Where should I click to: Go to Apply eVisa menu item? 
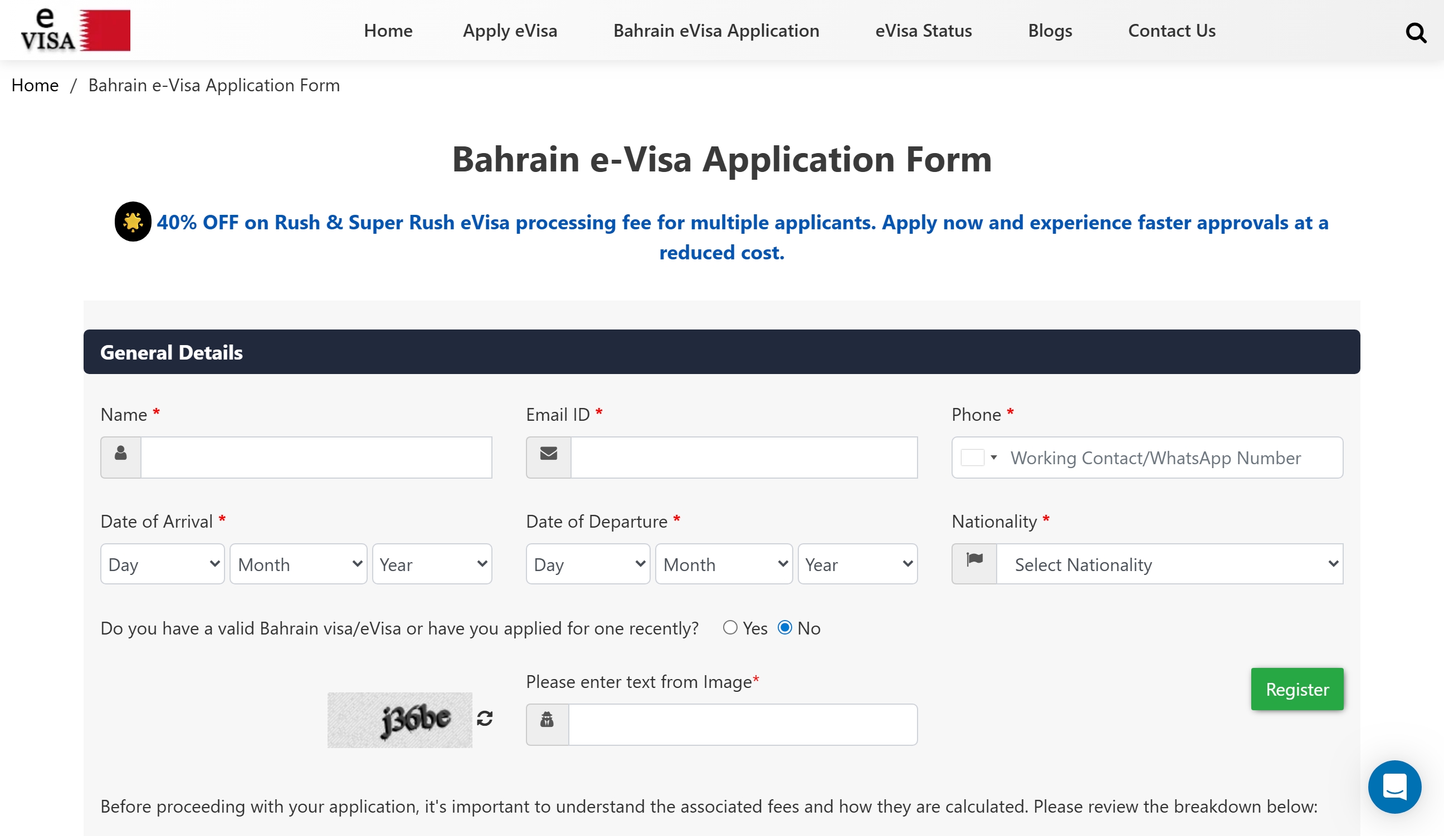point(510,31)
